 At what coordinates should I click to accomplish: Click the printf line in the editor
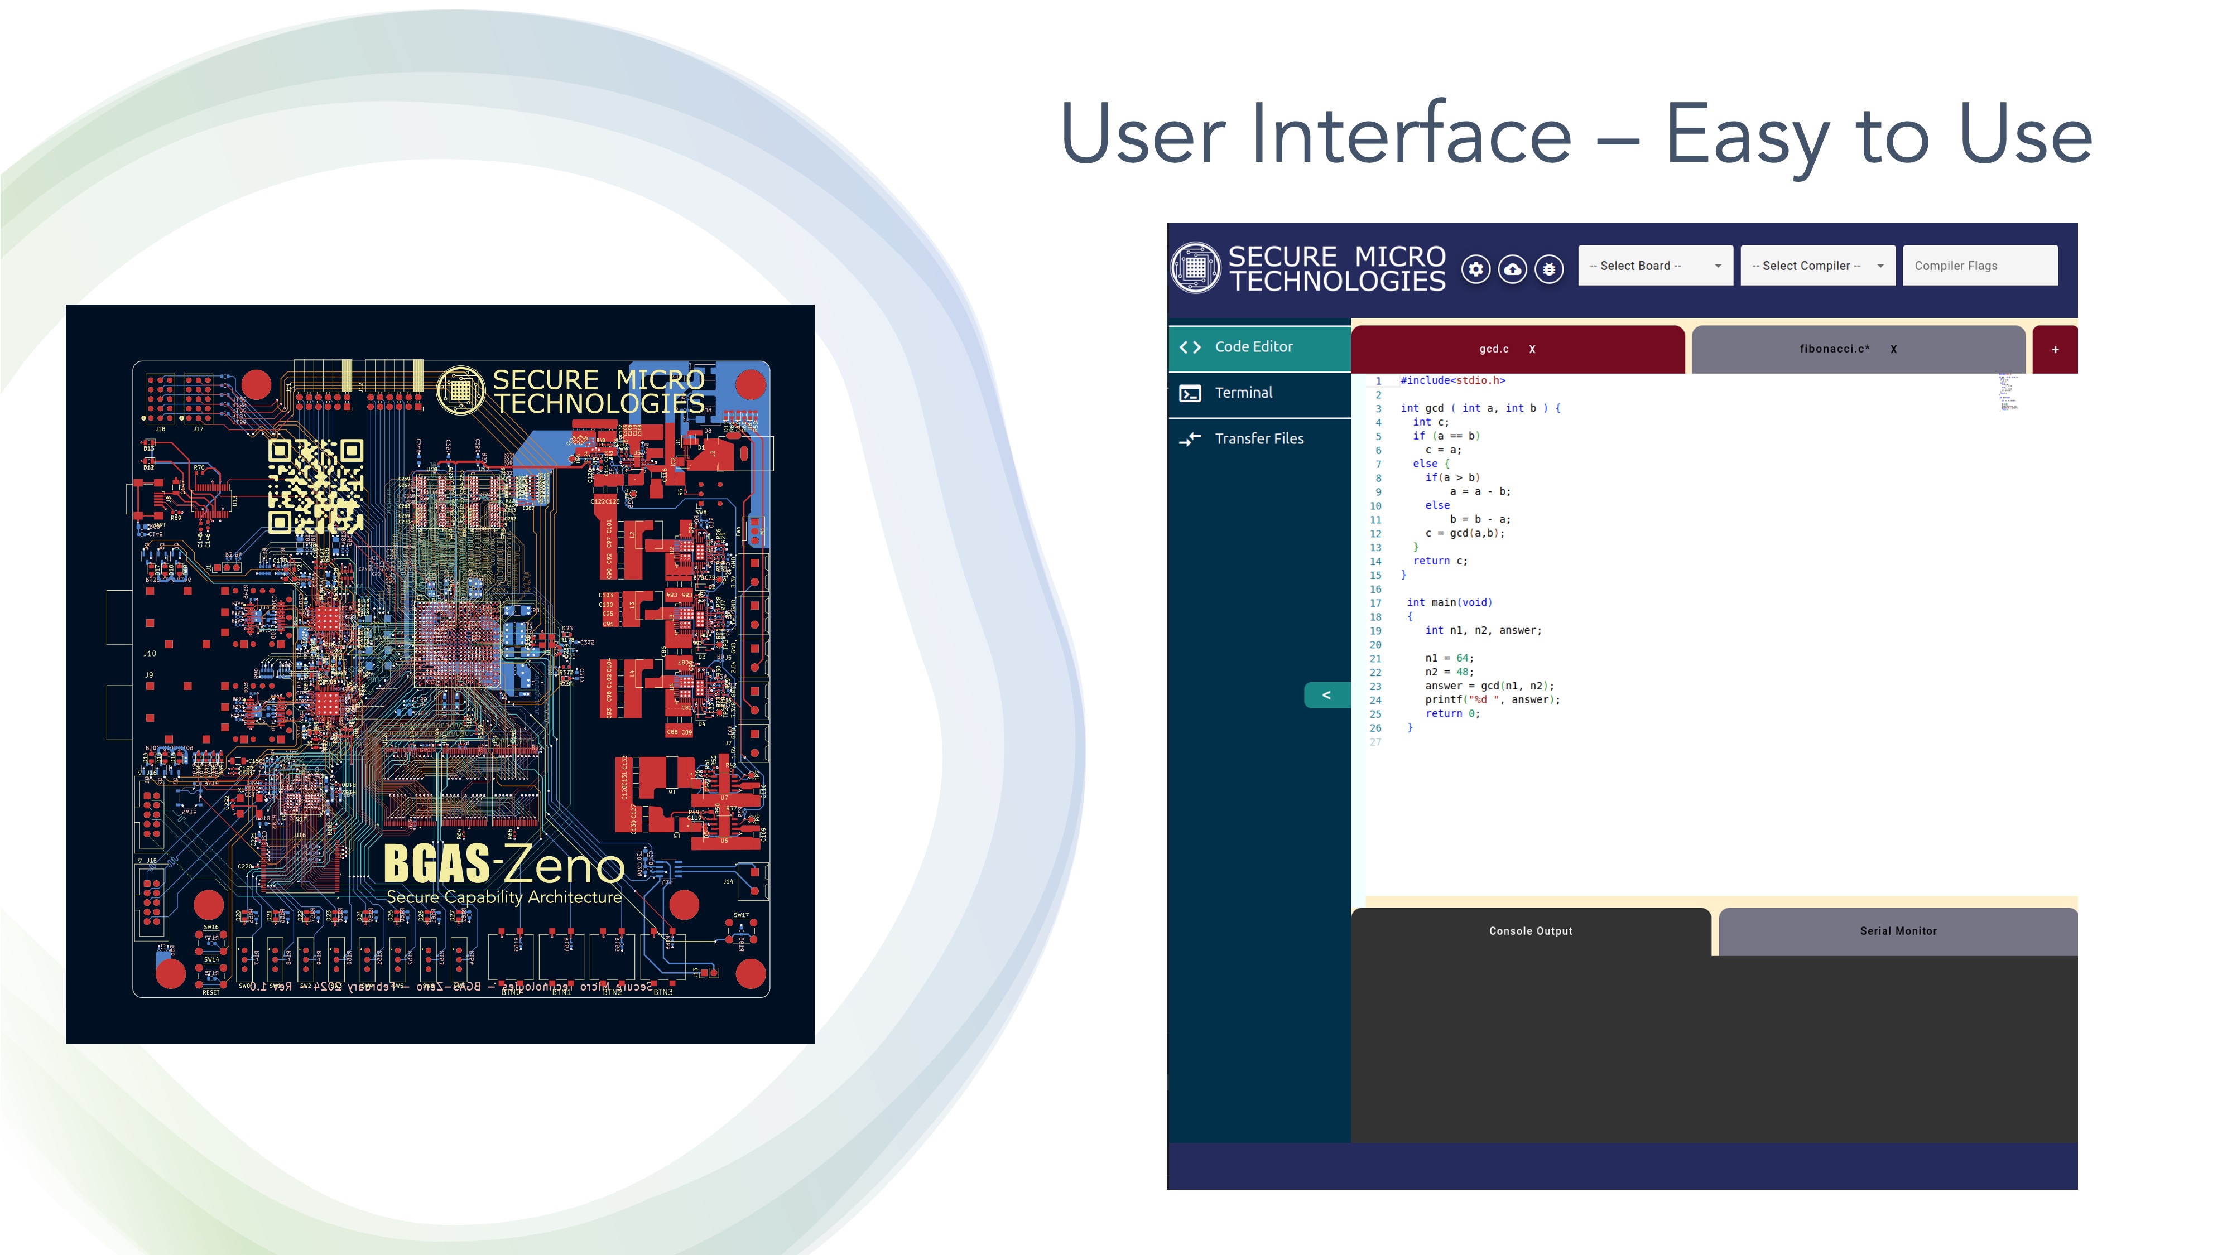[x=1492, y=700]
